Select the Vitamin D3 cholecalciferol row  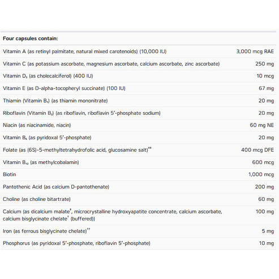(138, 76)
